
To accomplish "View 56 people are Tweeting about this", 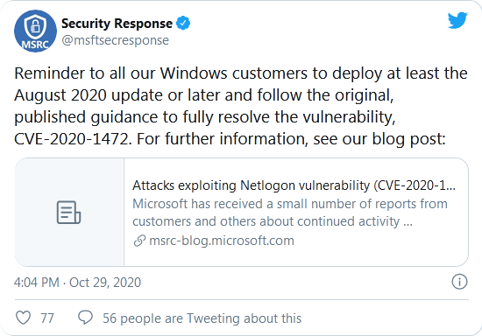I will click(x=202, y=318).
